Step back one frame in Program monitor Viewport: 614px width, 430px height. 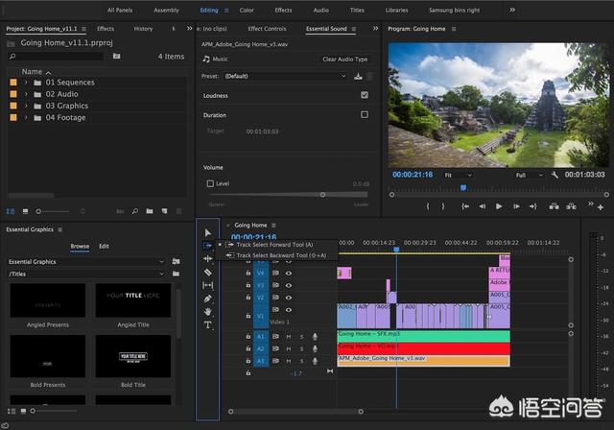click(482, 206)
